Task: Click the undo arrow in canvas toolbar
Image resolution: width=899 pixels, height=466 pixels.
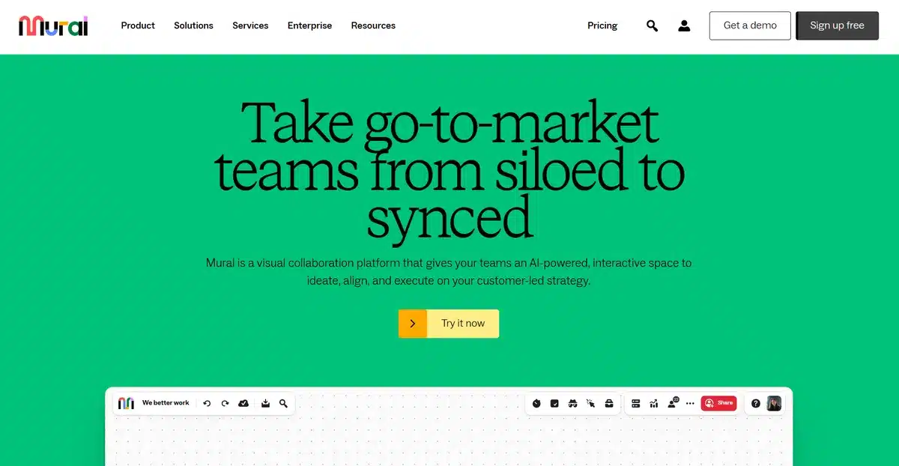Action: pyautogui.click(x=207, y=403)
